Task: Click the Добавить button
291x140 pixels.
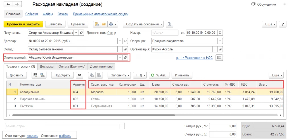Action: [x=16, y=75]
